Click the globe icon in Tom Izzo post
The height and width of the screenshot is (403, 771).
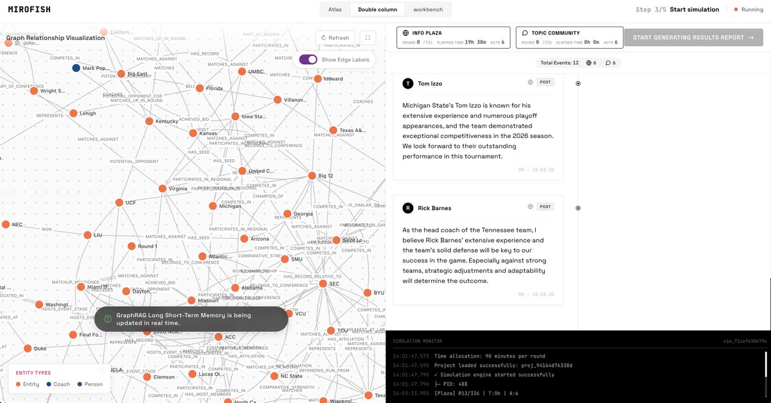(530, 82)
